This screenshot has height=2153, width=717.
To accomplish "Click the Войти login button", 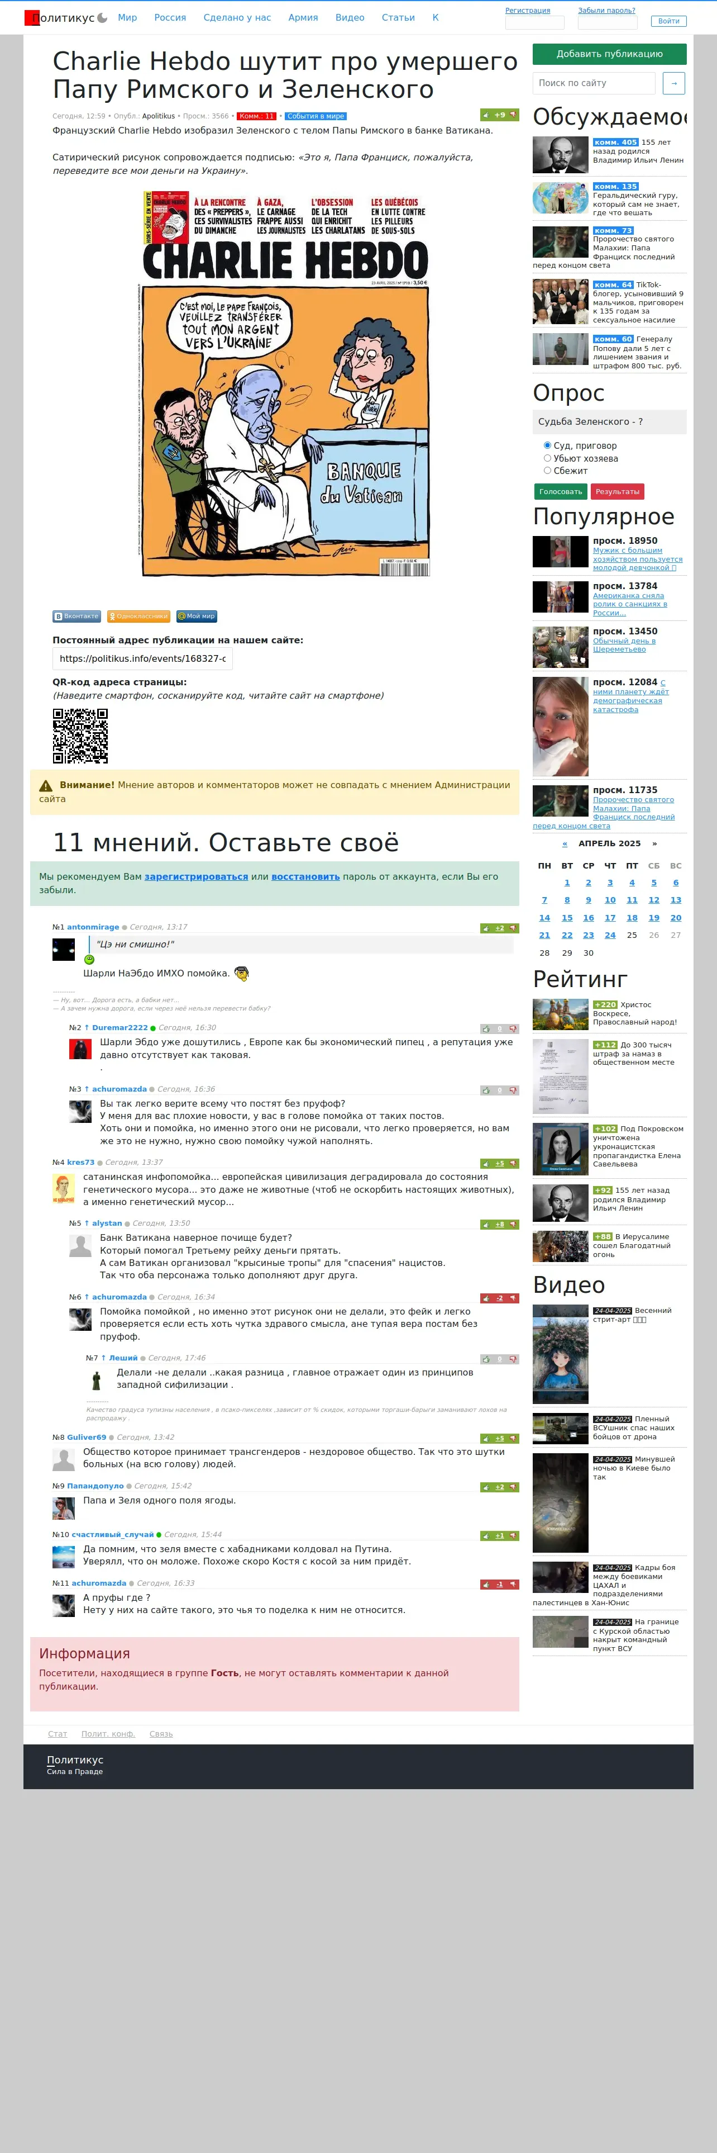I will coord(668,21).
